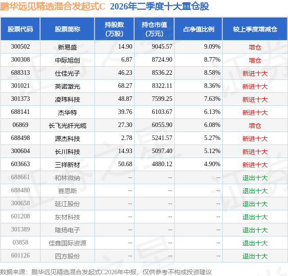The height and width of the screenshot is (276, 288).
Task: Click the 股票简称 column header
Action: 67,29
